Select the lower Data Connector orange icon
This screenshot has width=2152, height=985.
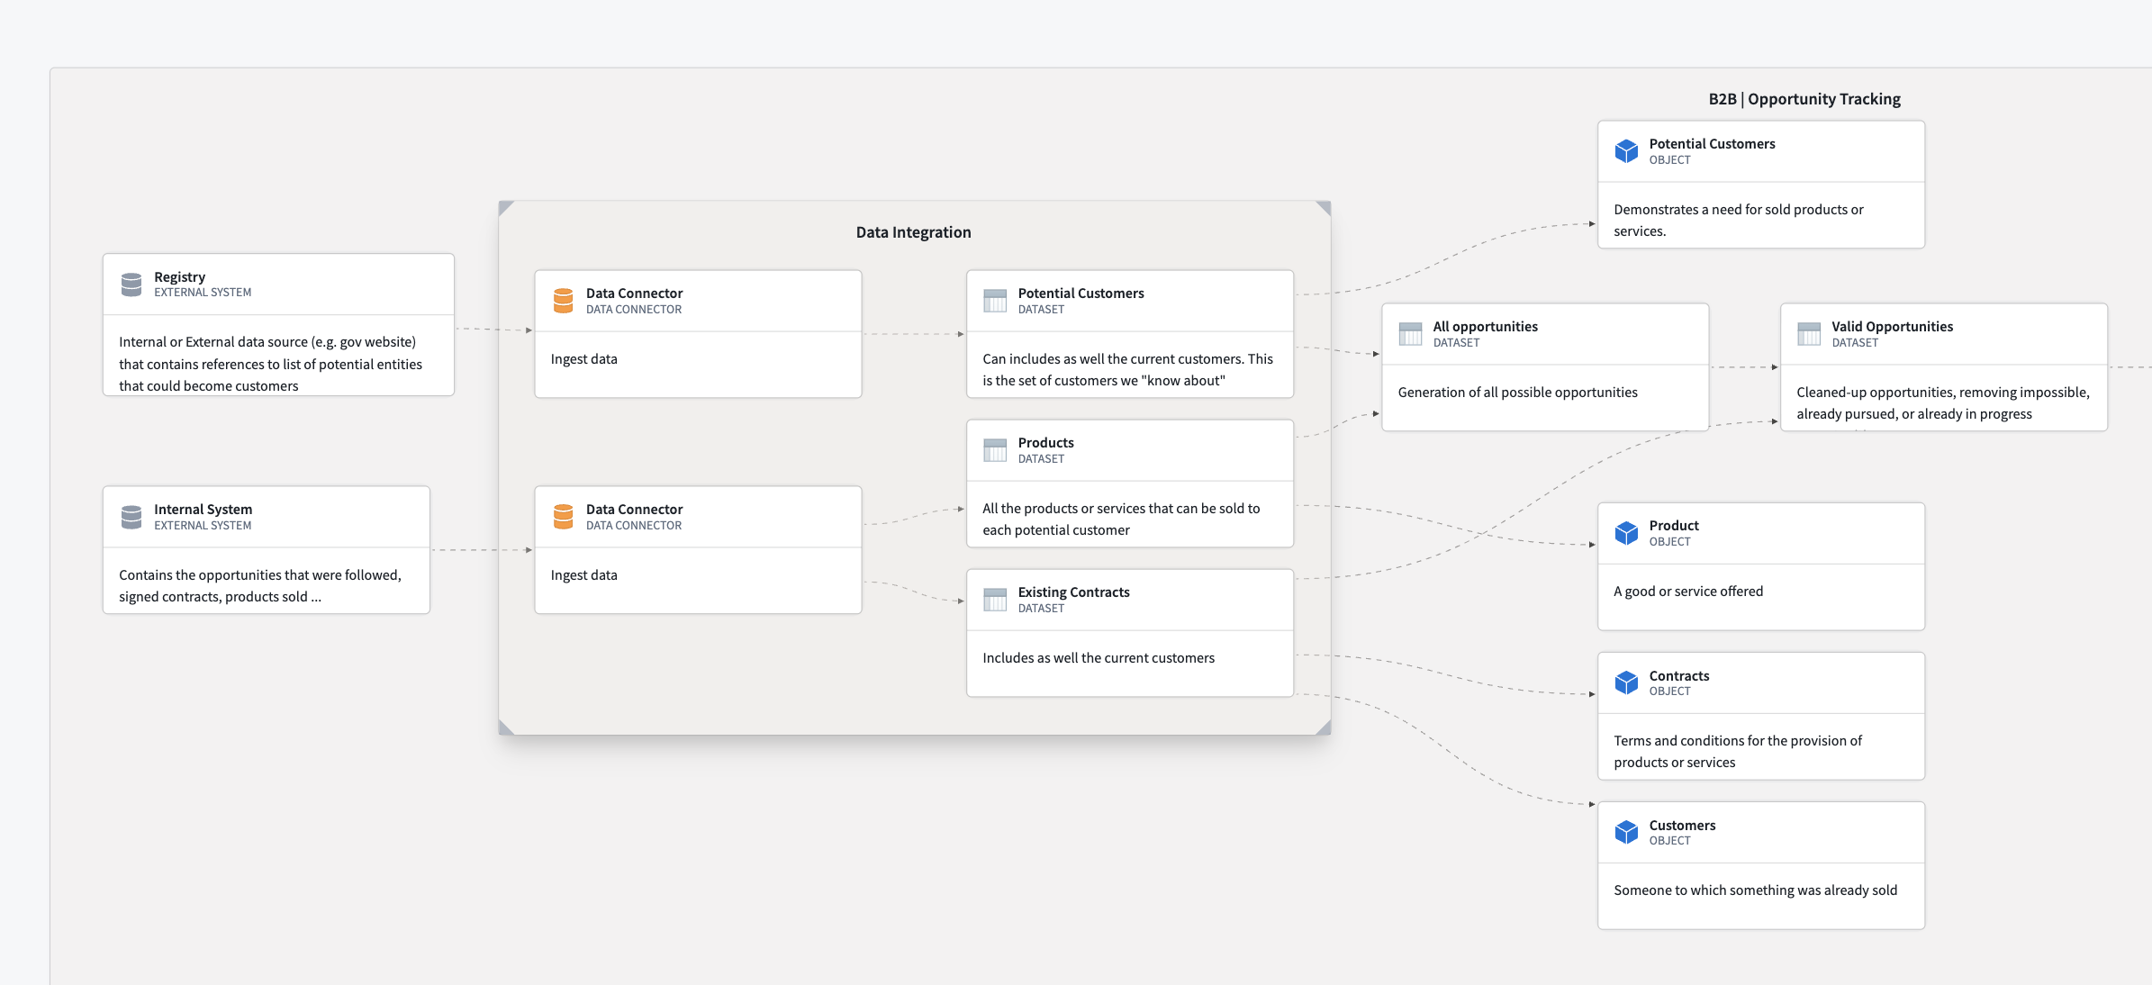(564, 517)
